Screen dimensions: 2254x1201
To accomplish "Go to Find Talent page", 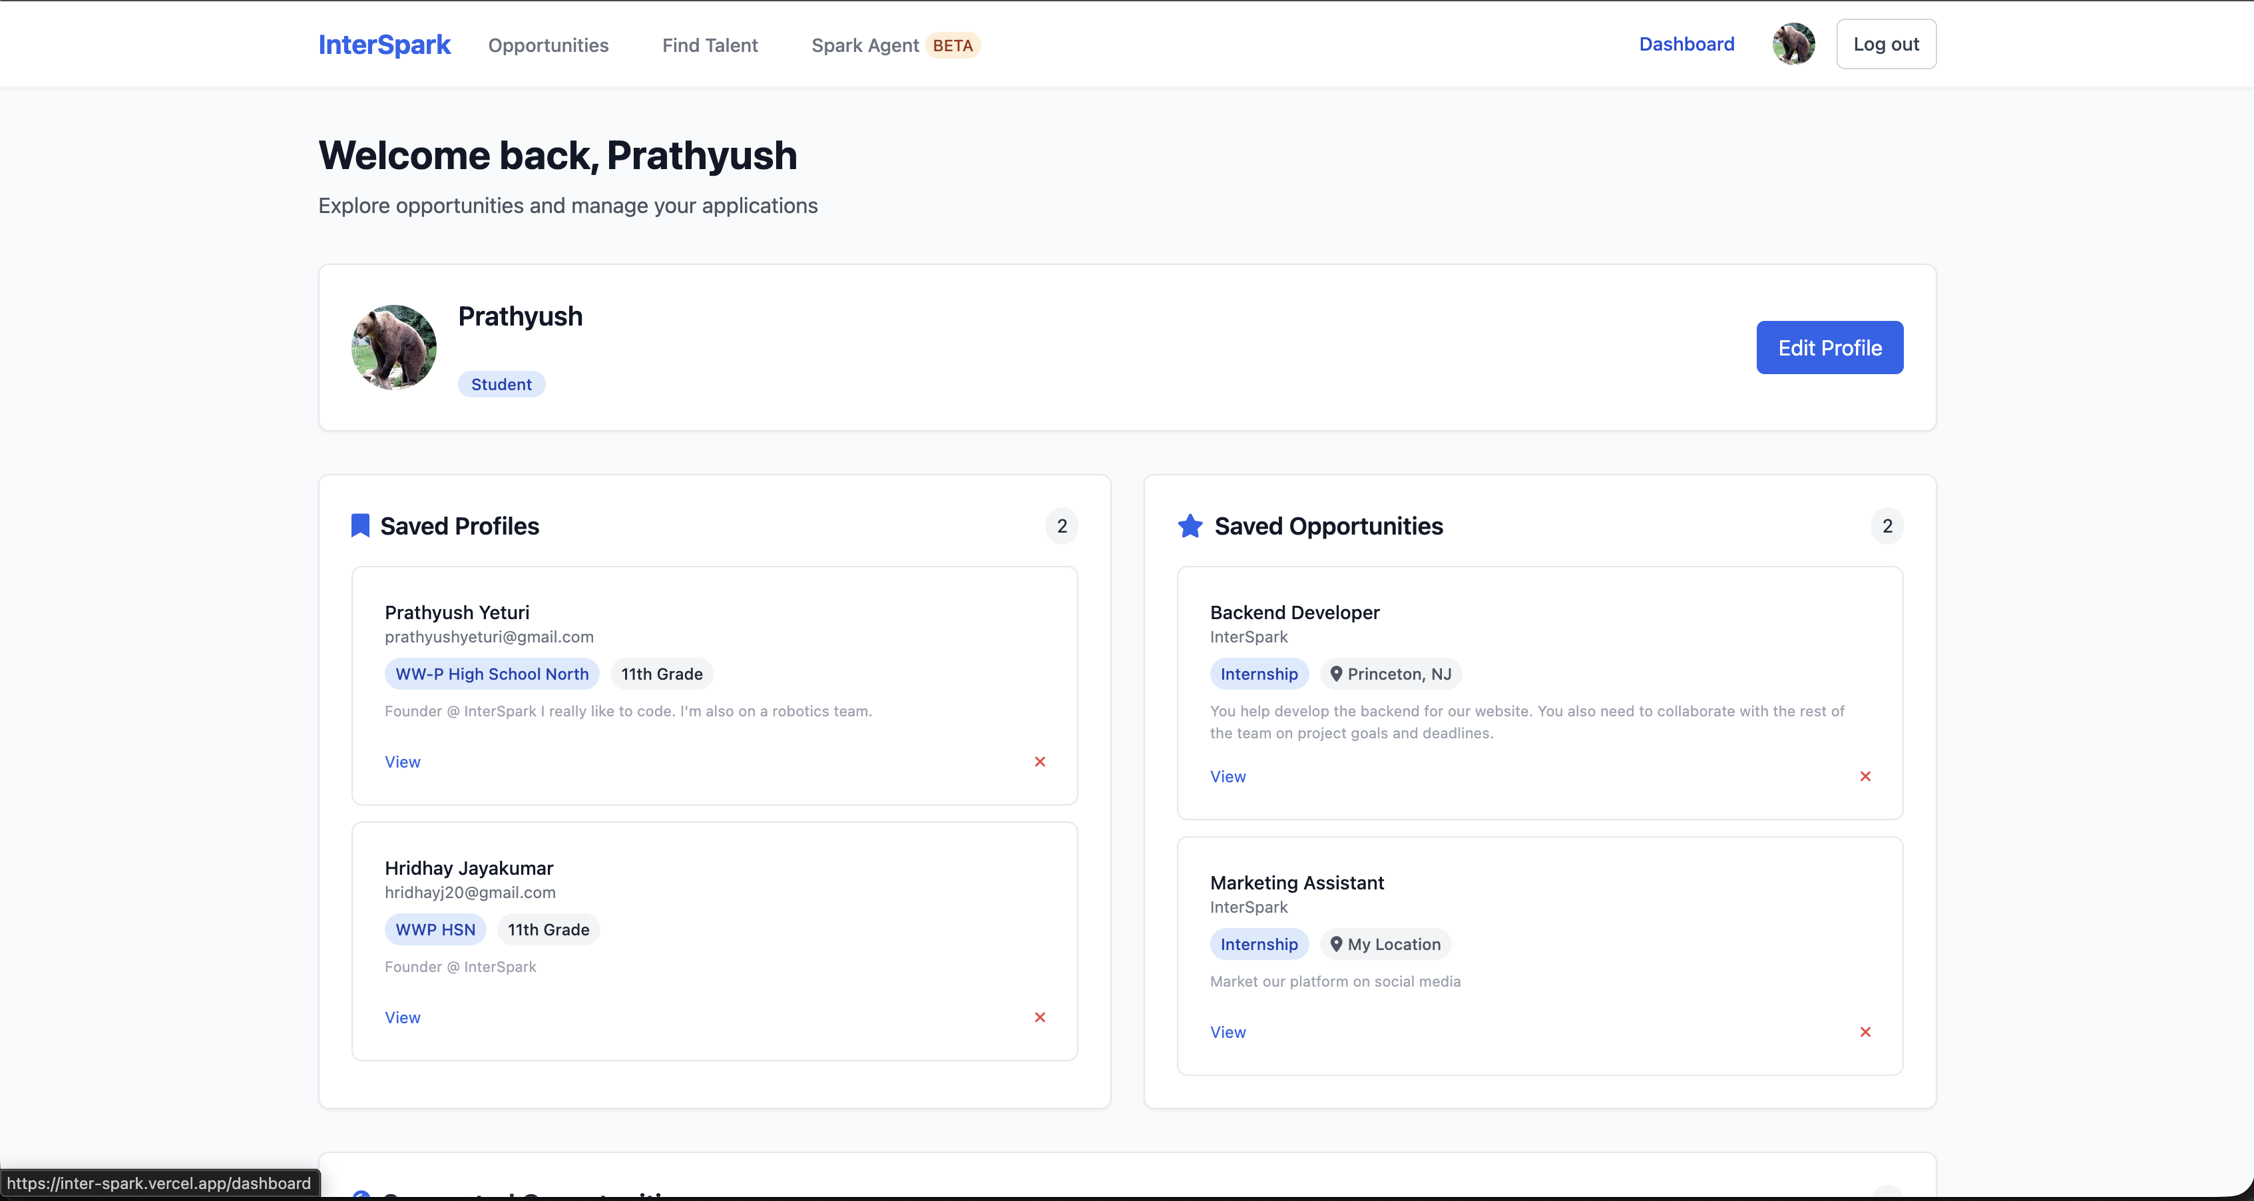I will 710,45.
